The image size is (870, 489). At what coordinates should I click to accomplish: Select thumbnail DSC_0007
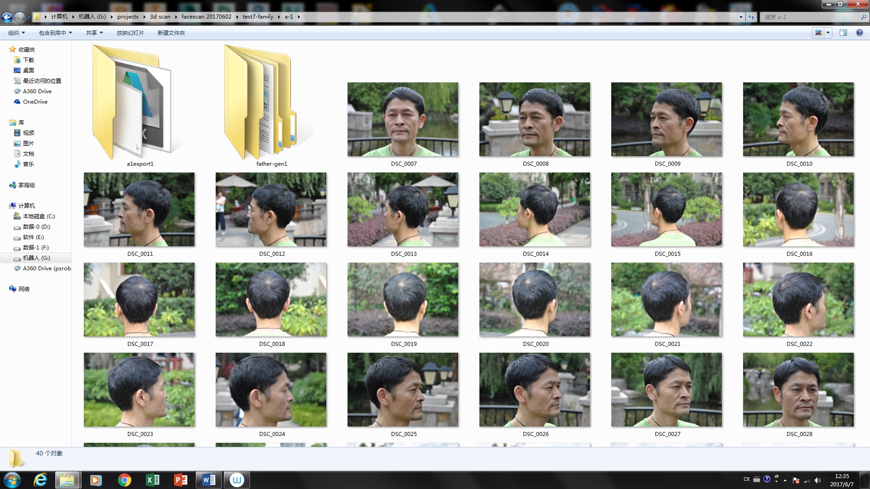click(403, 120)
